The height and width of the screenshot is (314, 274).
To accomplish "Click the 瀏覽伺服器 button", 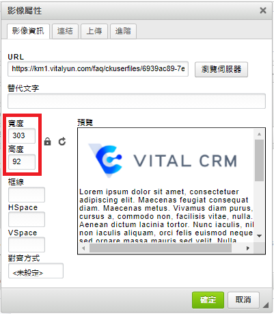I will click(221, 69).
